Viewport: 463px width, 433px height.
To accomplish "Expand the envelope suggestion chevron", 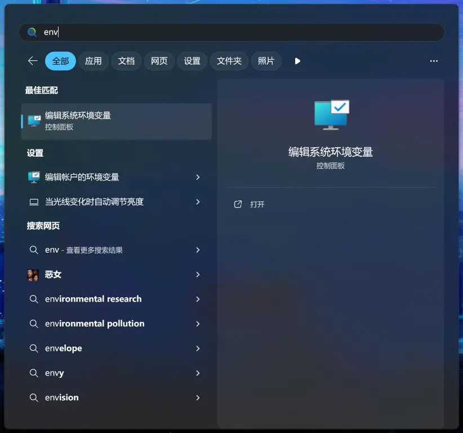I will [x=198, y=348].
